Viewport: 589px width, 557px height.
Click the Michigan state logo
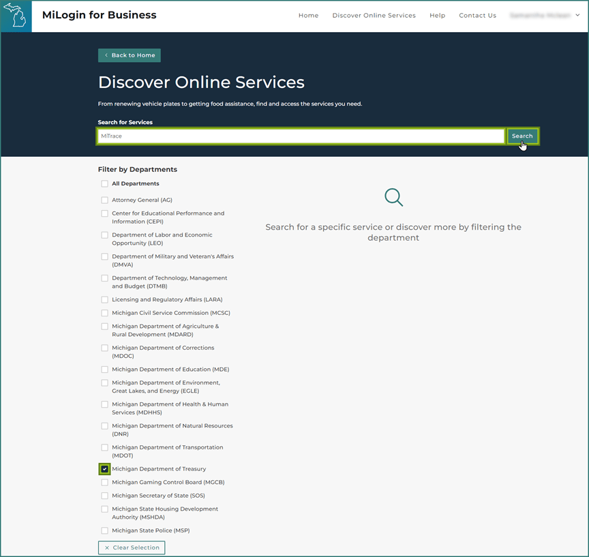(14, 15)
